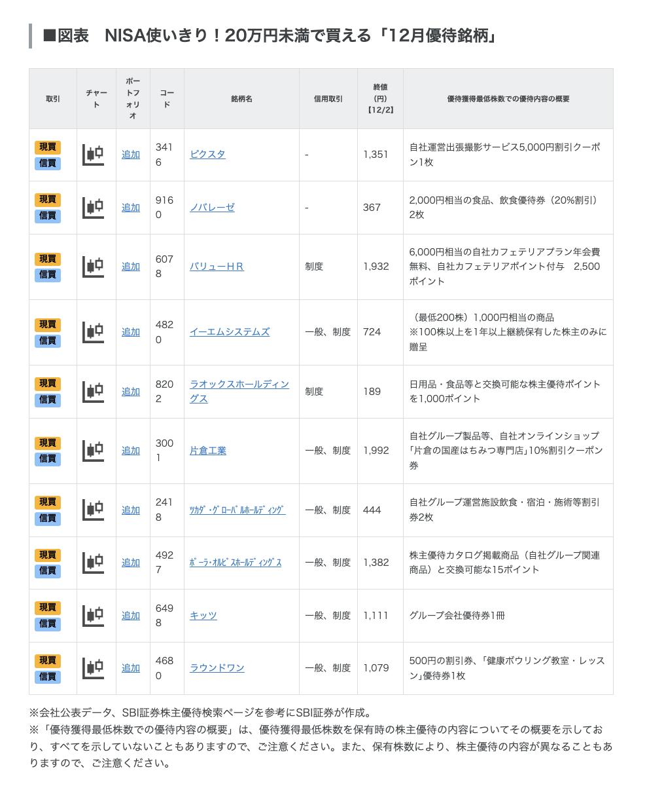The image size is (649, 786).
Task: Click 追加 link for キッツ
Action: pos(131,616)
